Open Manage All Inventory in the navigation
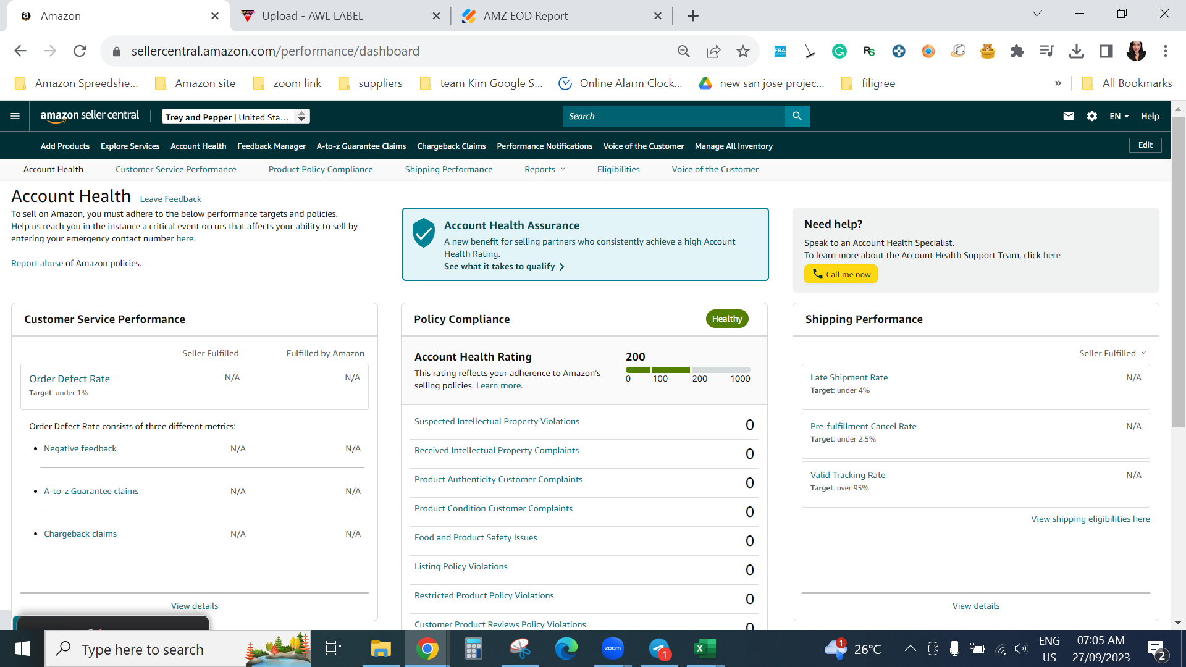The height and width of the screenshot is (667, 1186). [x=734, y=146]
